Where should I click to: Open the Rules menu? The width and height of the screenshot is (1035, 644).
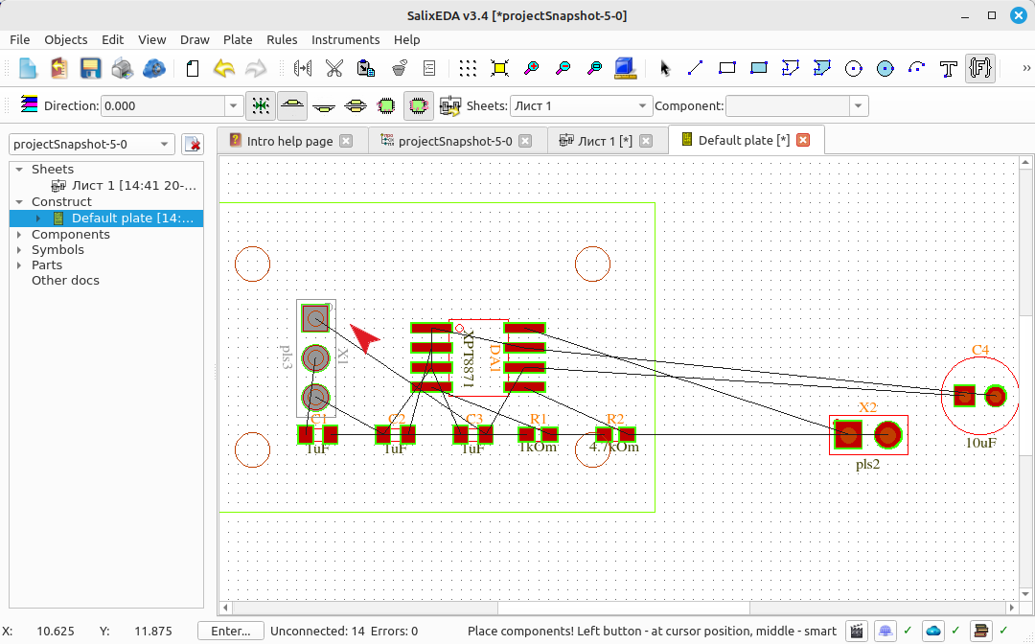[x=282, y=39]
